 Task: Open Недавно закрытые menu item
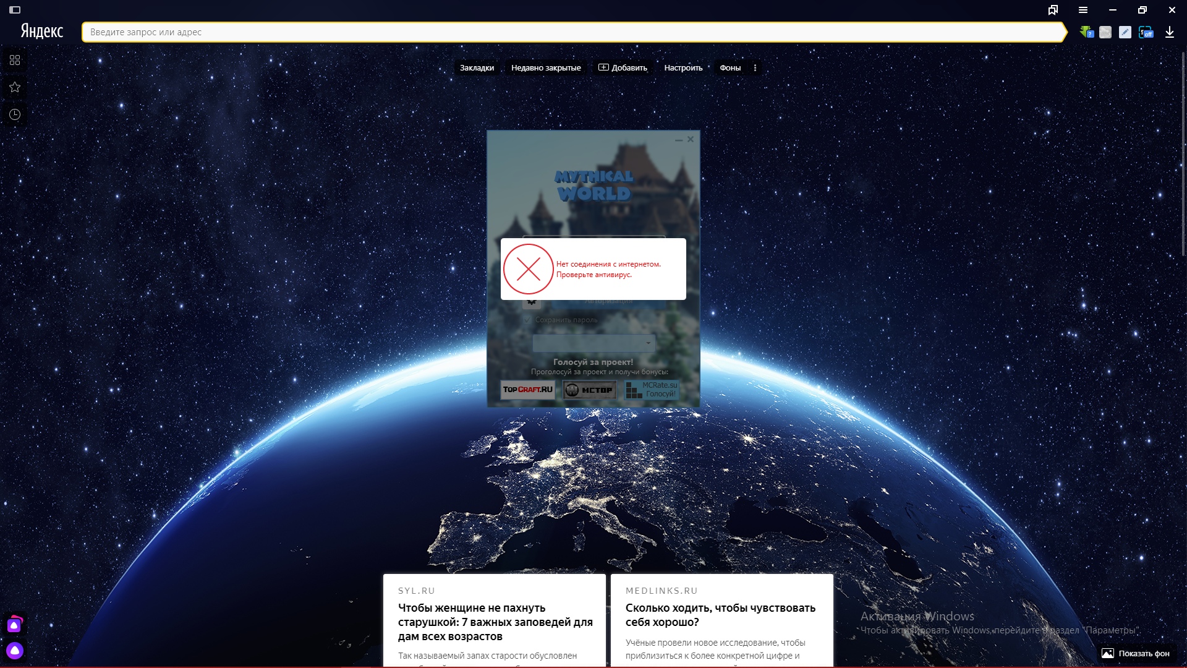coord(546,68)
